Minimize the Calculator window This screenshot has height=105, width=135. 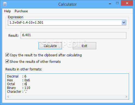[110, 4]
